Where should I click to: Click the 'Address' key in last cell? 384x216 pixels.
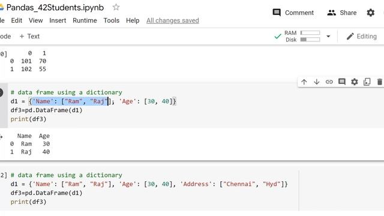click(x=196, y=184)
